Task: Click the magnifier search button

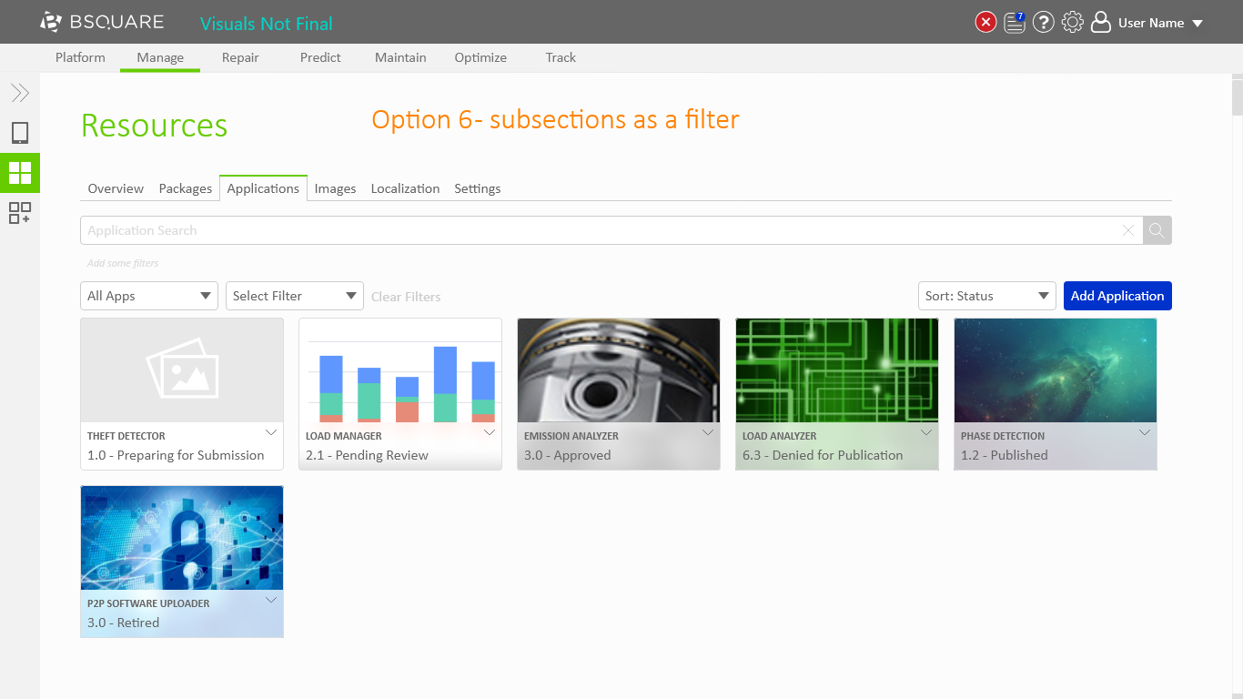Action: (1157, 230)
